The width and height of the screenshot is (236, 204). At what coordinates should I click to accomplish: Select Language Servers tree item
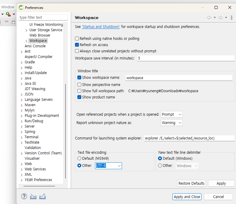click(x=39, y=99)
